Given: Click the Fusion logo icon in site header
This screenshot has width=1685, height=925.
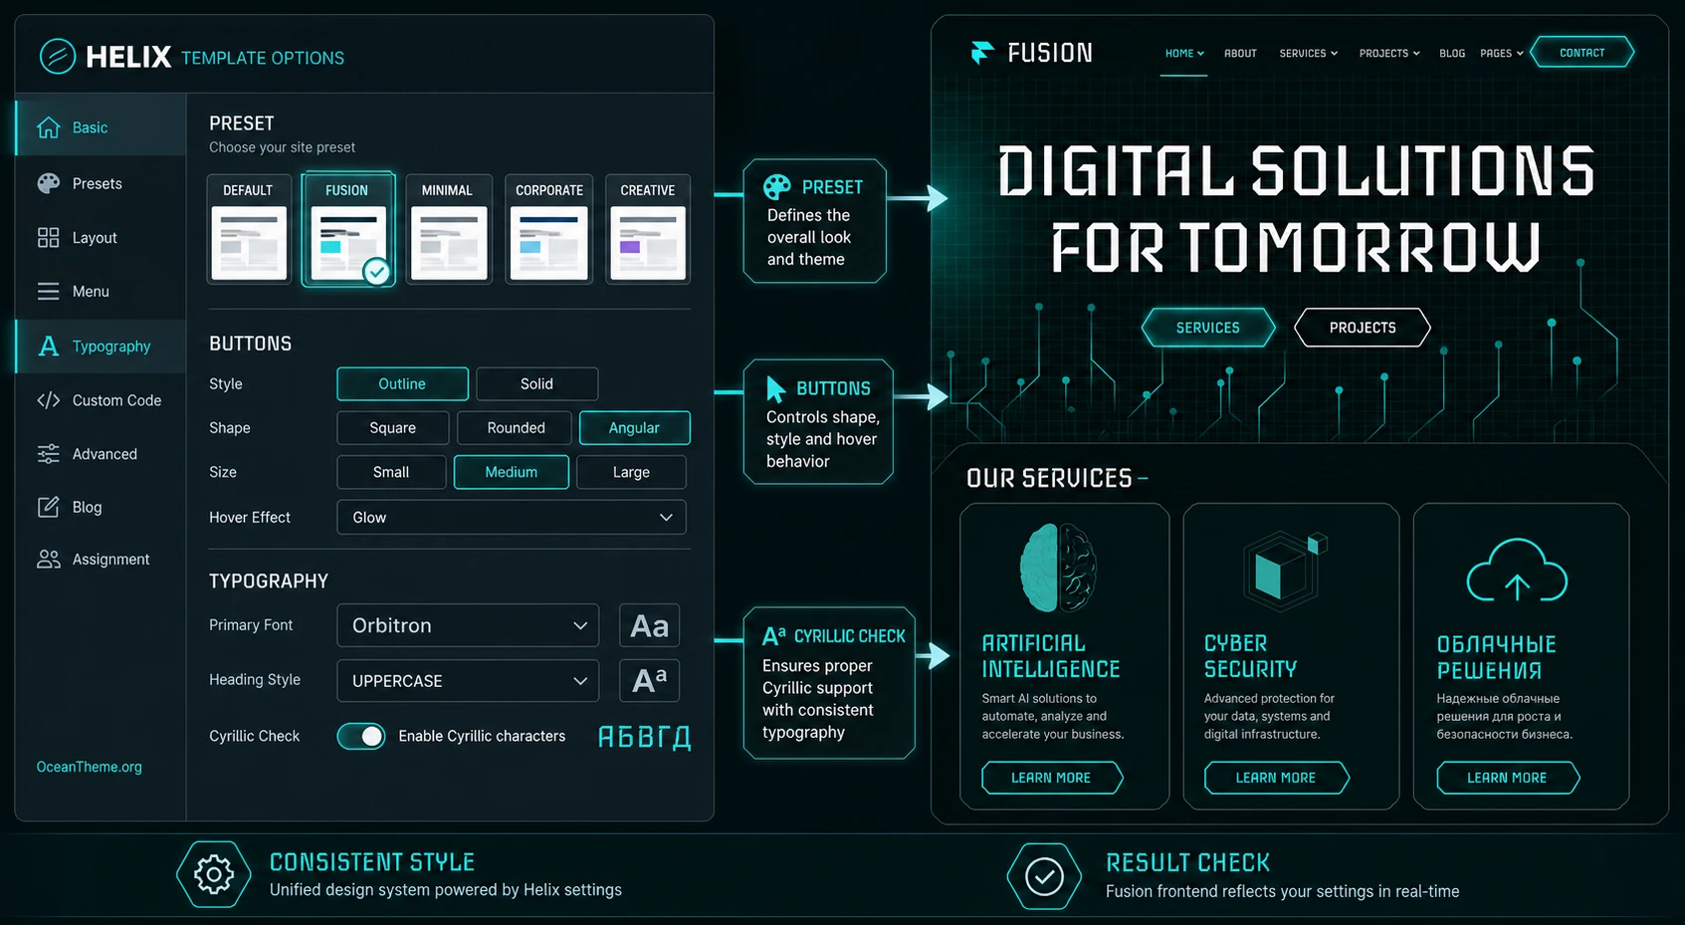Looking at the screenshot, I should pyautogui.click(x=981, y=52).
